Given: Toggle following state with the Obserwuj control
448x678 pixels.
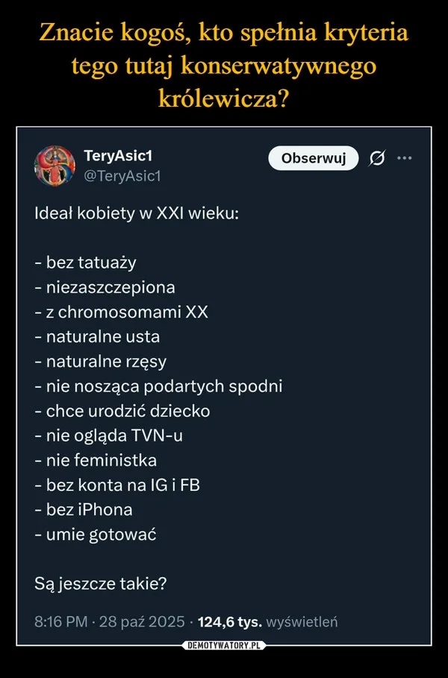Looking at the screenshot, I should click(313, 158).
